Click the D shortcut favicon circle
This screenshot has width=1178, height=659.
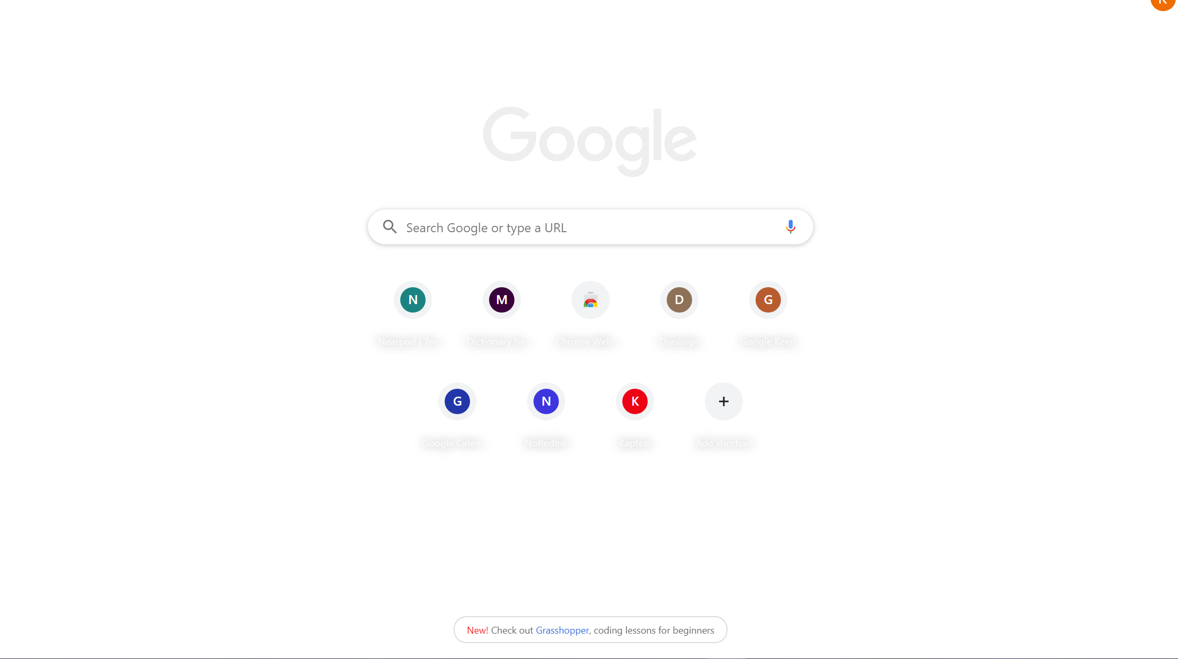[679, 299]
